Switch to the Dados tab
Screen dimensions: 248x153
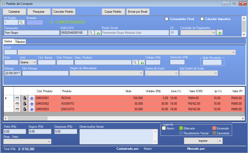click(x=8, y=41)
